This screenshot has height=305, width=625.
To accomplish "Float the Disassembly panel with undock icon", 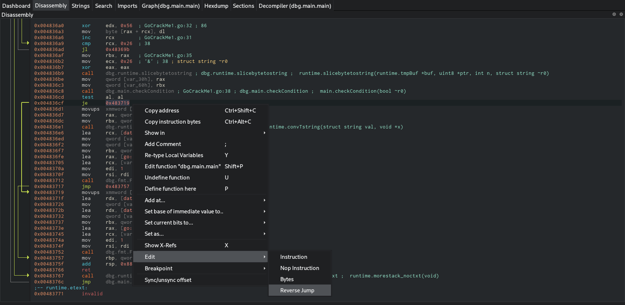I will point(614,15).
